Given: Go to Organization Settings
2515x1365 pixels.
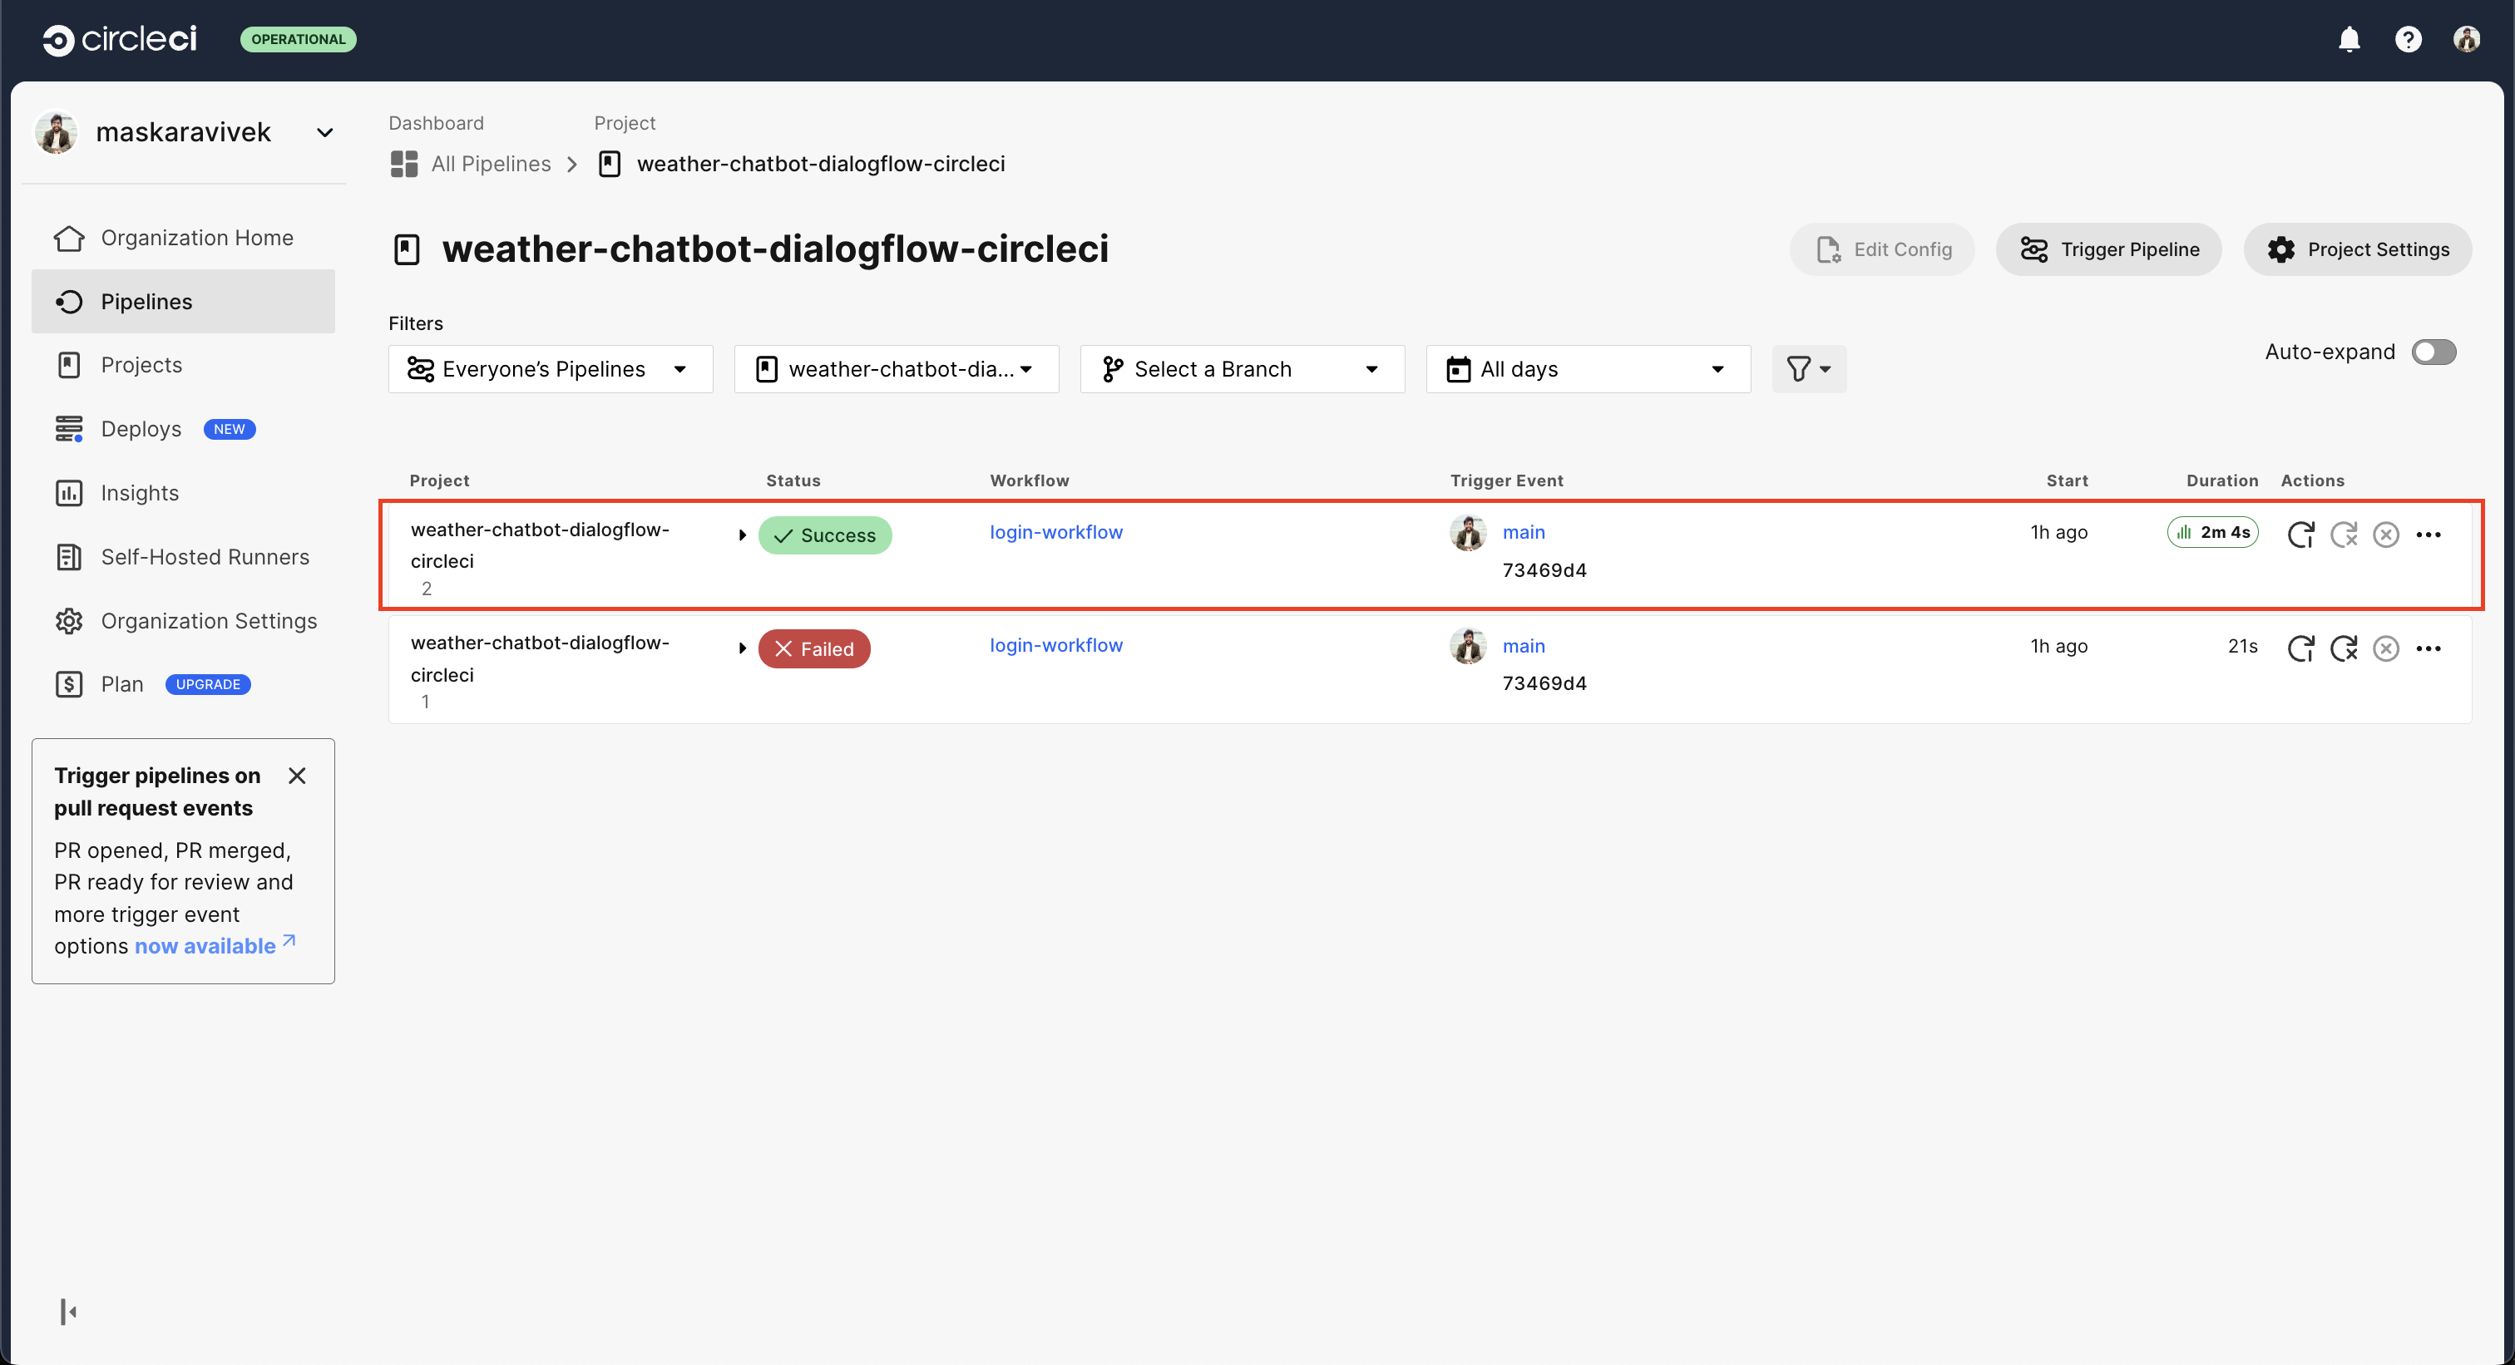Looking at the screenshot, I should click(x=208, y=620).
